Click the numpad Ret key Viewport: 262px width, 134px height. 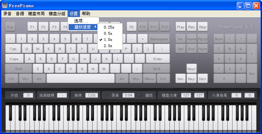click(x=252, y=74)
